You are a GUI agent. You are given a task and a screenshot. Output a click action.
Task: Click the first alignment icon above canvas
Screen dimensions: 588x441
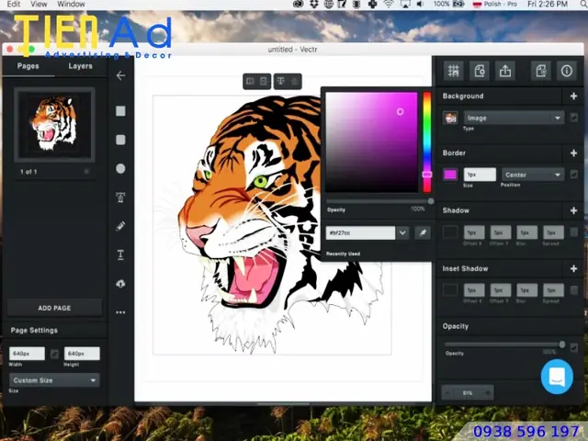tap(250, 81)
